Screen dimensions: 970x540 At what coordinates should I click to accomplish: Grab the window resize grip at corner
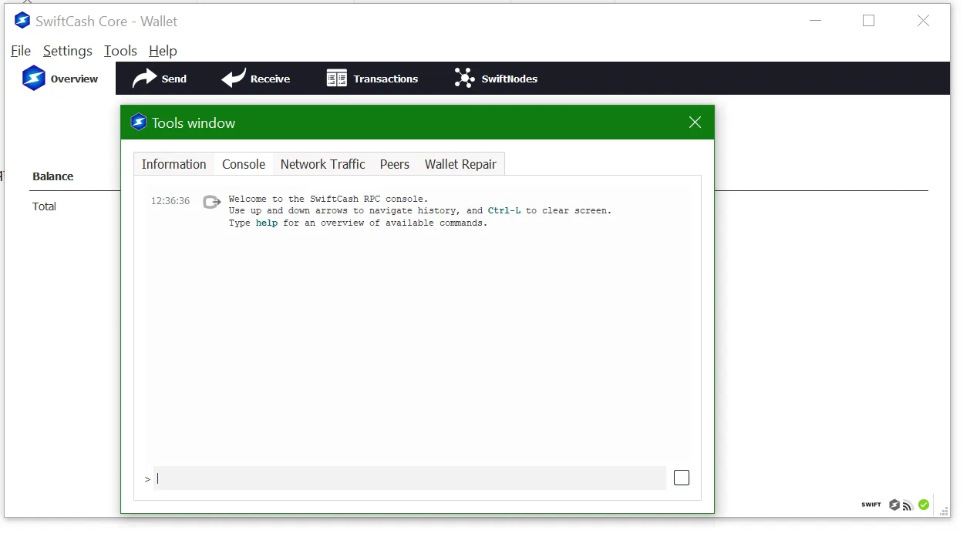944,511
